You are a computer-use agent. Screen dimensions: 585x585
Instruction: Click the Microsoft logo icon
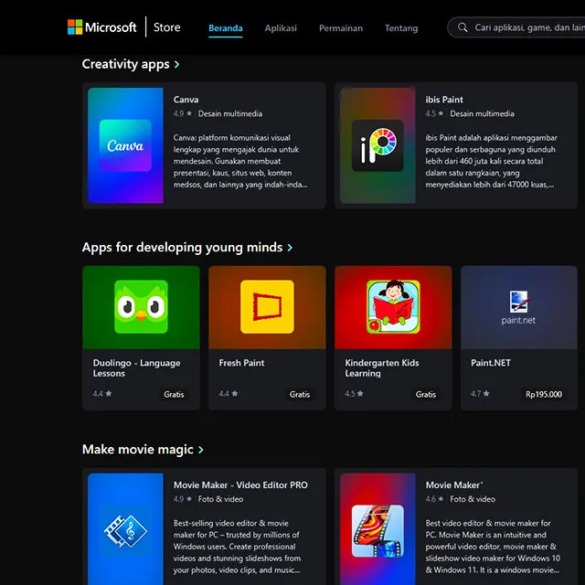(x=75, y=27)
